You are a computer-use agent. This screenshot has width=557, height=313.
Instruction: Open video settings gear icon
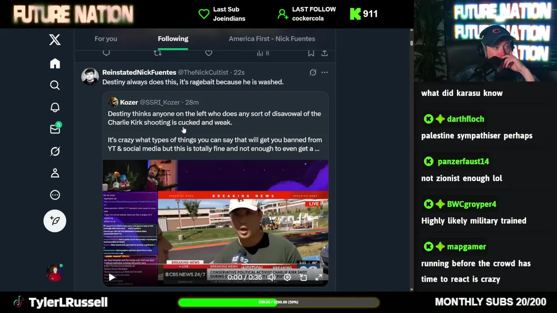point(287,277)
